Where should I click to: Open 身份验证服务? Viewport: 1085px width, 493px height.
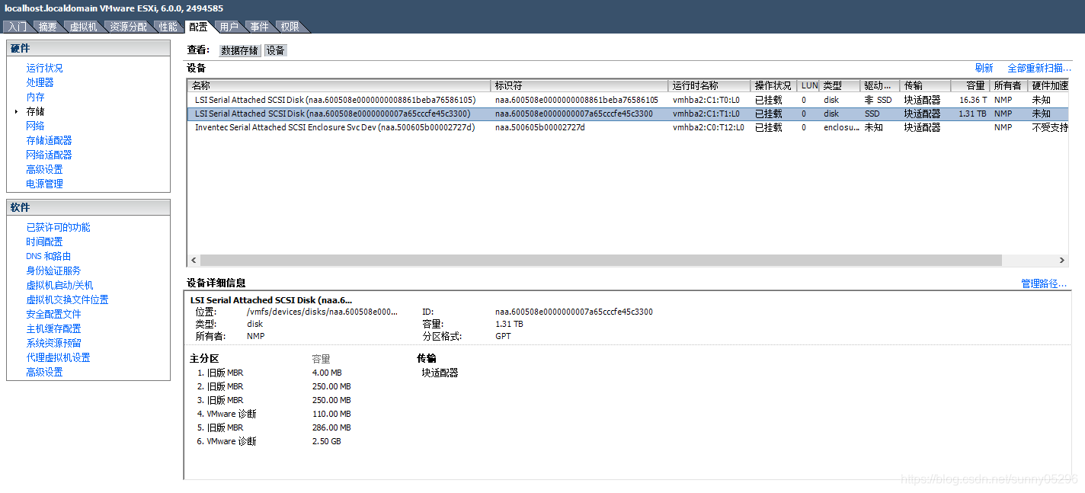[x=53, y=271]
